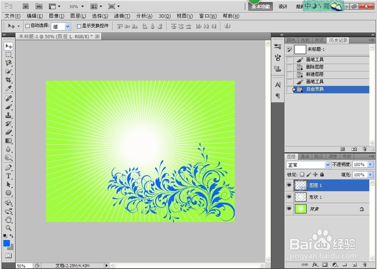Open the Auto-Select group dropdown
Viewport: 377px width, 269px height.
(68, 26)
